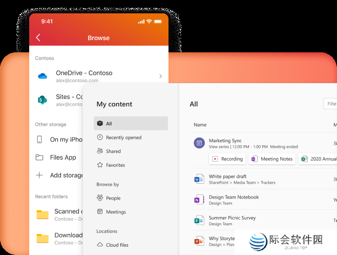337x255 pixels.
Task: Open OneDrive - Contoso cloud icon
Action: click(43, 76)
